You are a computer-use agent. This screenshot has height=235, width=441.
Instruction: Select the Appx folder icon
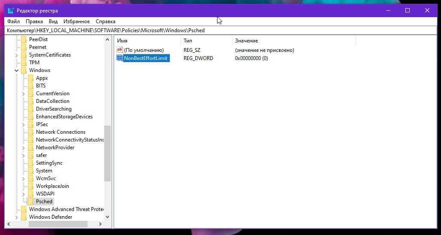(30, 78)
